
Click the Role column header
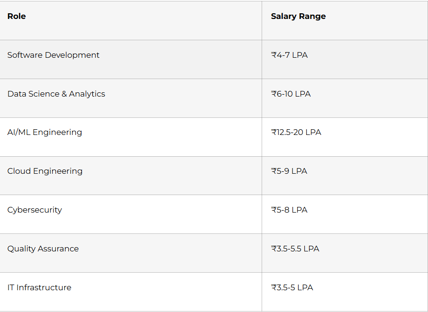pyautogui.click(x=17, y=17)
